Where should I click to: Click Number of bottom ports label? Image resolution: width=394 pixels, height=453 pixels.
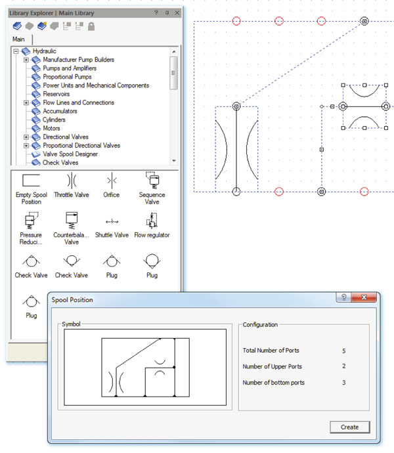tap(273, 383)
